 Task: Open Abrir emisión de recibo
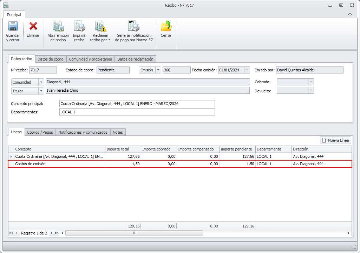click(58, 27)
